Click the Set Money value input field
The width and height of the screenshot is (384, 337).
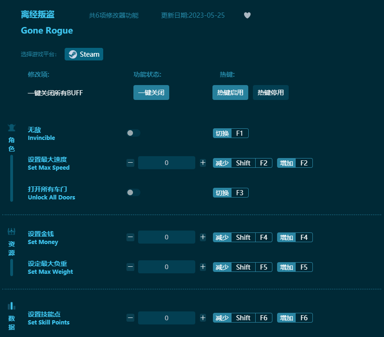pos(166,237)
